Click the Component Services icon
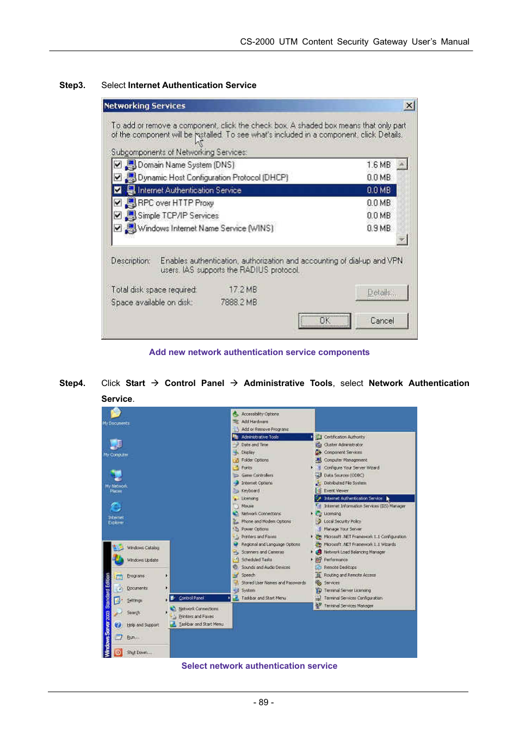 tap(318, 452)
